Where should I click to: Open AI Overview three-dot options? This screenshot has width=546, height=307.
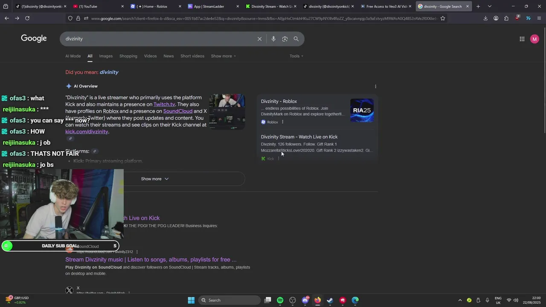click(375, 86)
